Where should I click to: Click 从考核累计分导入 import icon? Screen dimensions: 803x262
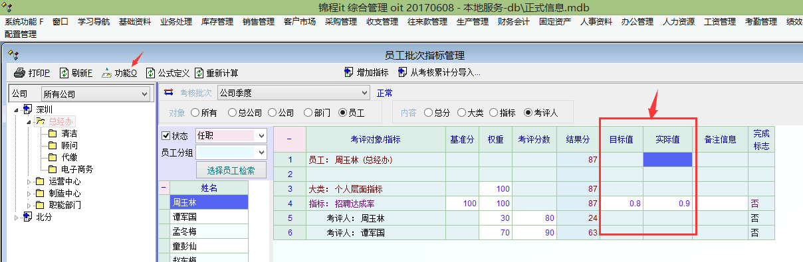pyautogui.click(x=402, y=72)
